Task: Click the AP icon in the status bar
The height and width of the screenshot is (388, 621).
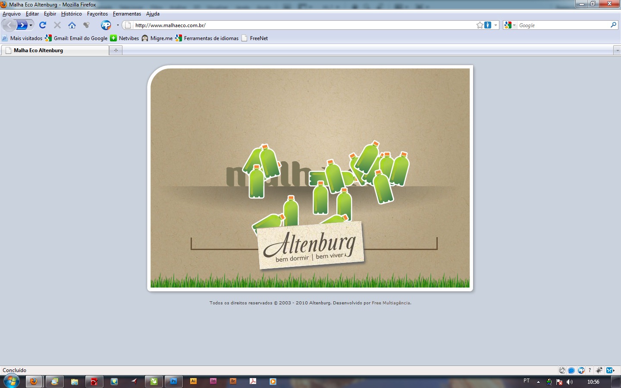Action: tap(581, 370)
